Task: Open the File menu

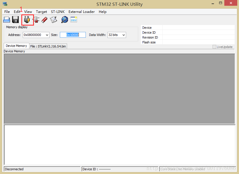Action: (x=7, y=12)
